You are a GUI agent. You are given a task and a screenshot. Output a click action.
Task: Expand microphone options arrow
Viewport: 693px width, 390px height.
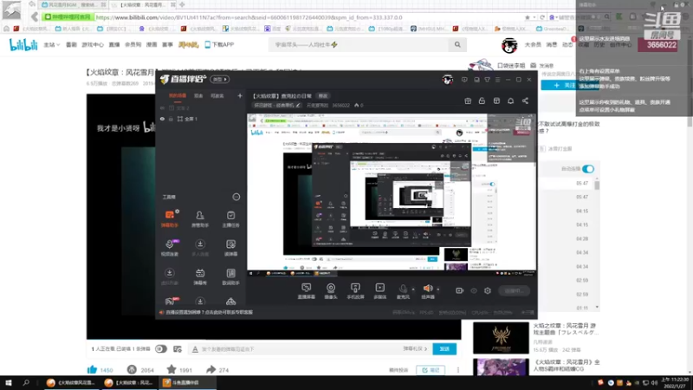coord(413,289)
